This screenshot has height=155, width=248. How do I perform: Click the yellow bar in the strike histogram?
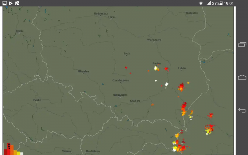pyautogui.click(x=18, y=153)
